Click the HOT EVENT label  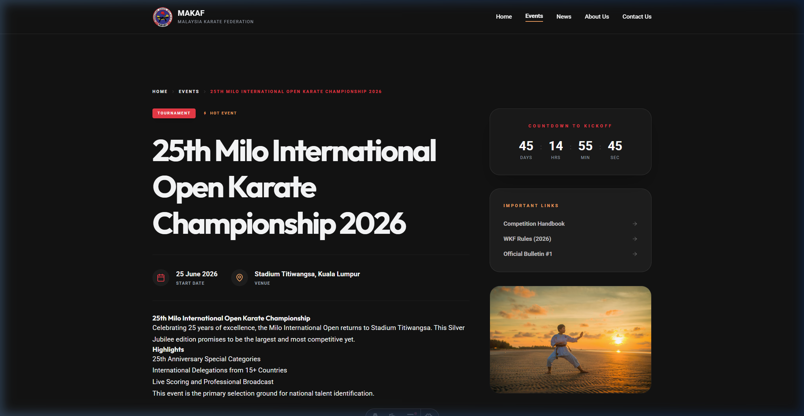click(x=223, y=113)
